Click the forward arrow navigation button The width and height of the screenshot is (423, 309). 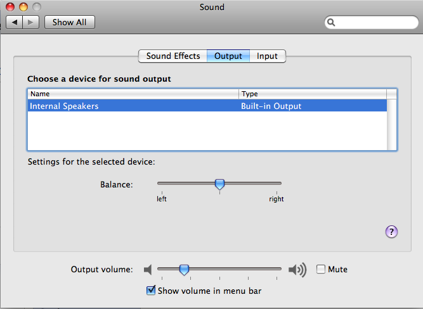[31, 22]
